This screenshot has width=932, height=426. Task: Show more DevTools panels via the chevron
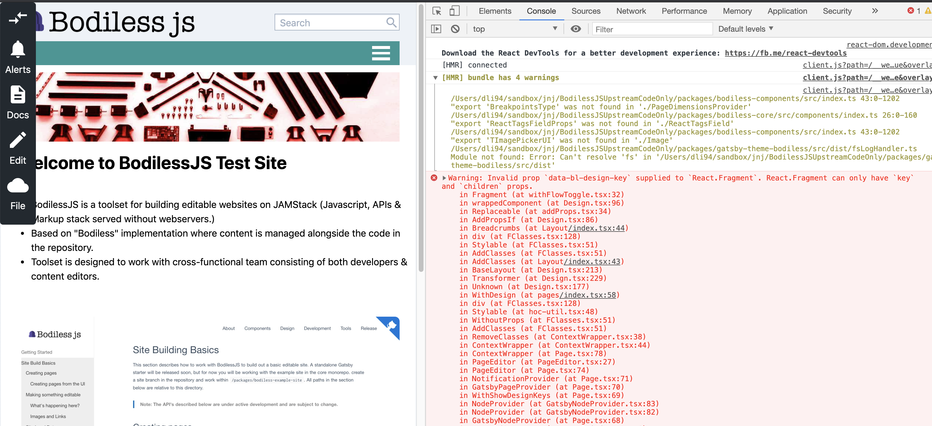pyautogui.click(x=875, y=11)
